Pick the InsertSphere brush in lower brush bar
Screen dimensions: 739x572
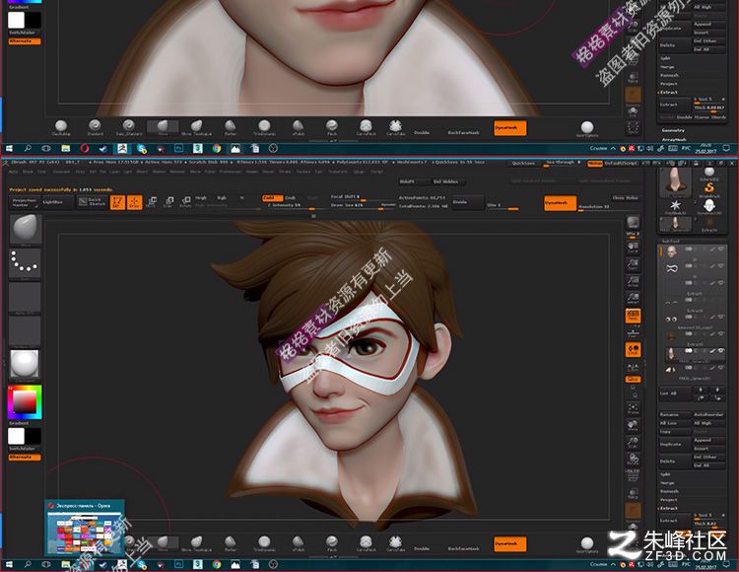(x=587, y=543)
